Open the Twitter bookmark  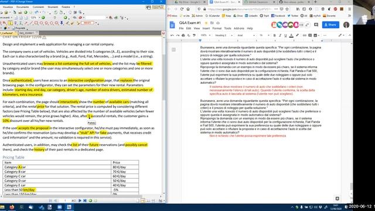(293, 16)
